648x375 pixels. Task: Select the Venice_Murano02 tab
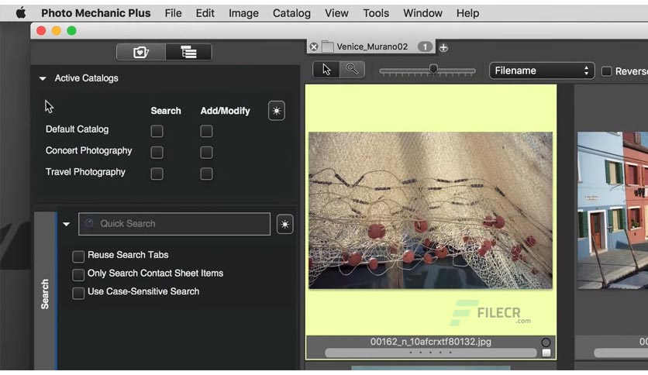[x=372, y=46]
